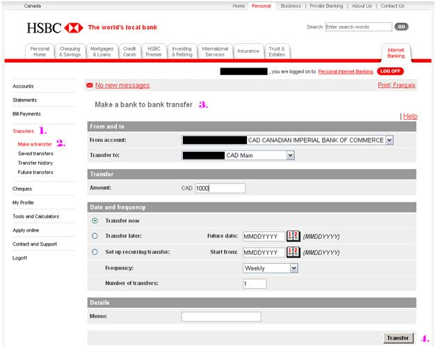Click Apply online in the sidebar
Viewport: 436px width, 348px height.
click(26, 230)
